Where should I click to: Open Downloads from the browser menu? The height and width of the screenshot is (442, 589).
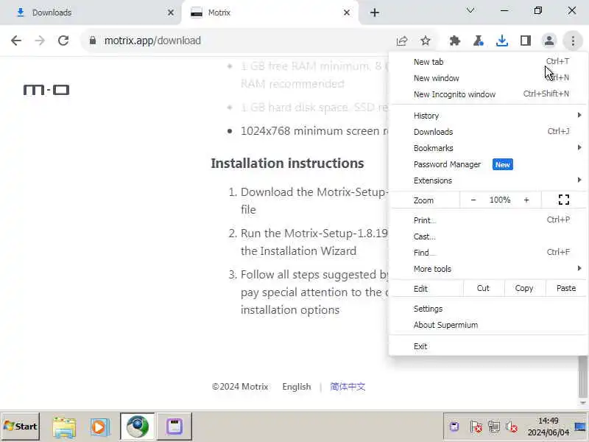tap(488, 132)
